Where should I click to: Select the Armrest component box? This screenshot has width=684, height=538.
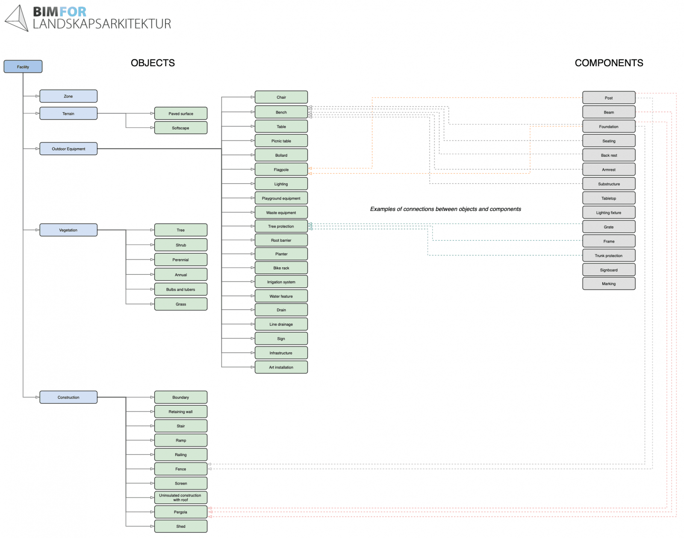pyautogui.click(x=609, y=170)
